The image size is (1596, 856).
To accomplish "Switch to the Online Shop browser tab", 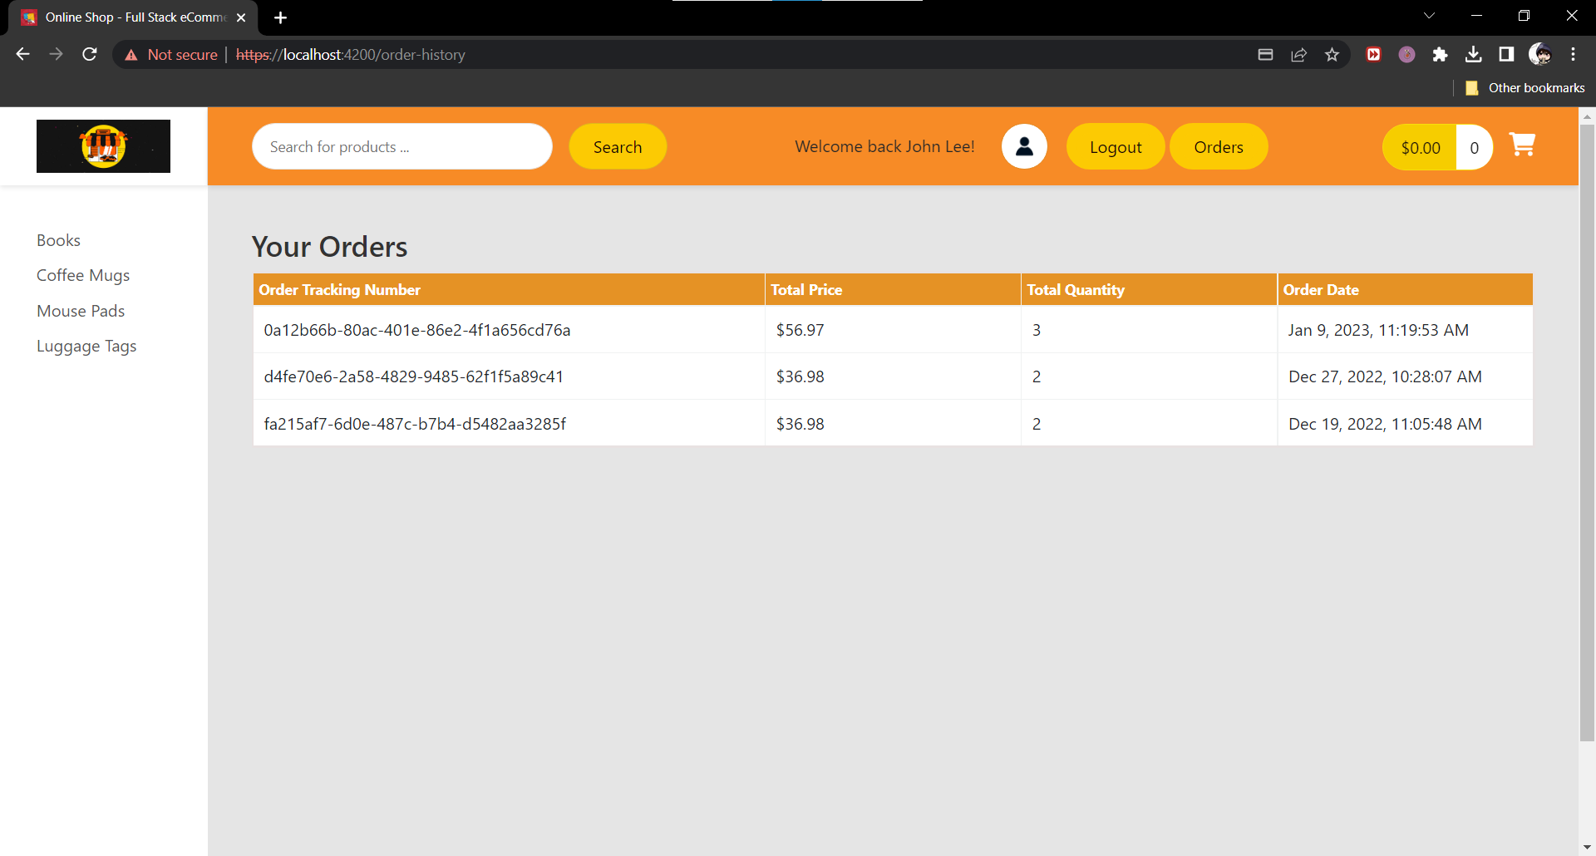I will tap(125, 17).
